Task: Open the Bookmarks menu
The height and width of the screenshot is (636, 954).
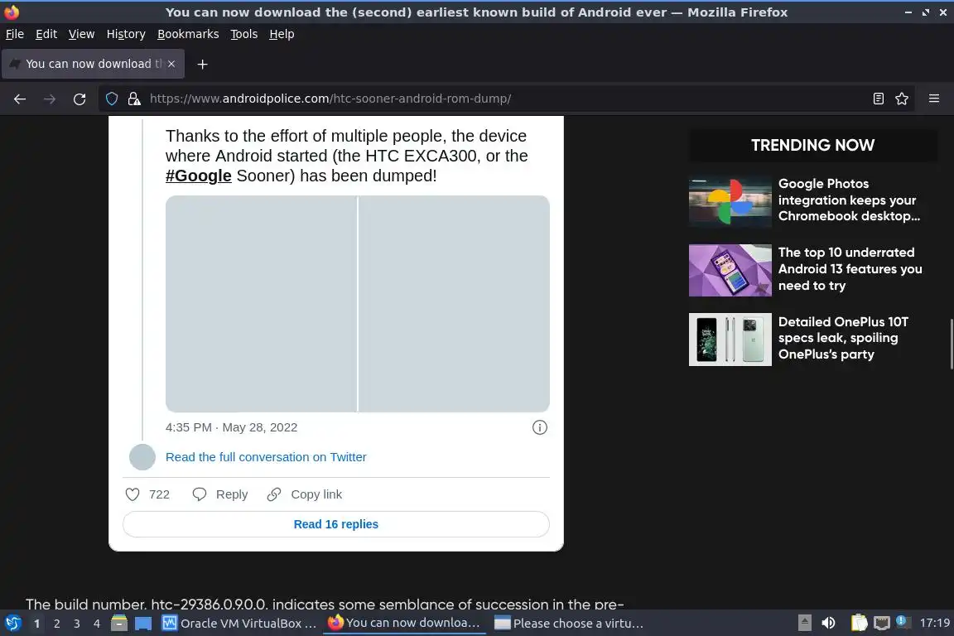Action: [188, 34]
